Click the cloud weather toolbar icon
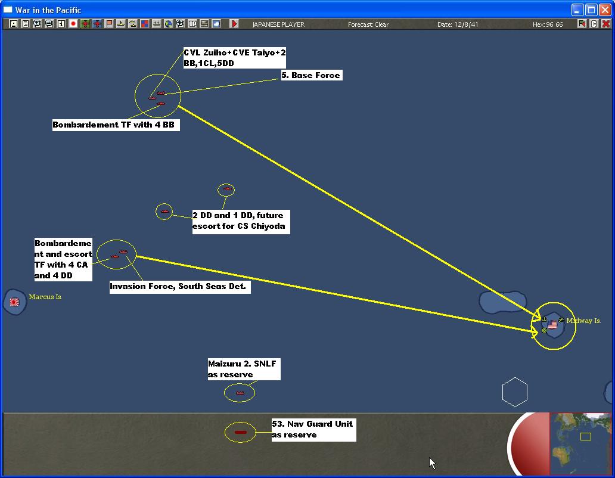 [216, 24]
